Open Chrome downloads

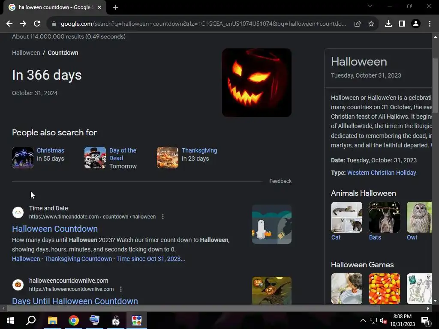[x=388, y=24]
